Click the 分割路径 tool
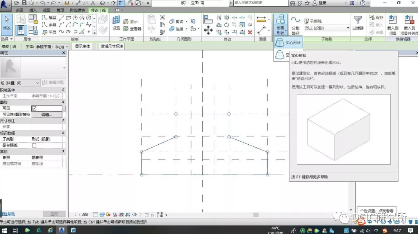Viewport: 418px width, 234px height. (295, 25)
